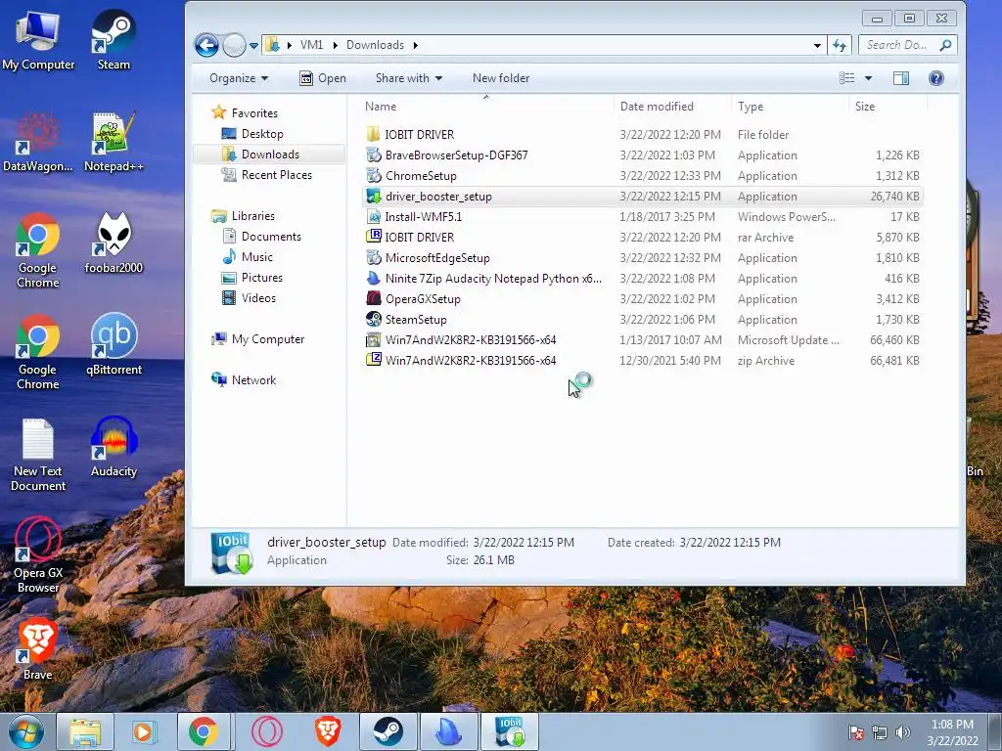Select MicrosoftEdgeSetup file

(x=643, y=258)
